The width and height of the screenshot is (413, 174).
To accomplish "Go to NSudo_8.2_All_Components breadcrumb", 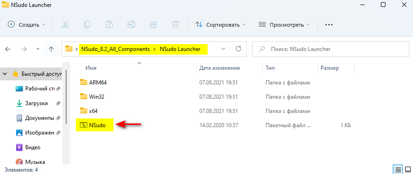I will (x=115, y=49).
